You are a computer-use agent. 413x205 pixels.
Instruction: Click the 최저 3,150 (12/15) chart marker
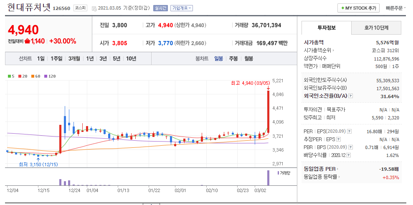38,165
